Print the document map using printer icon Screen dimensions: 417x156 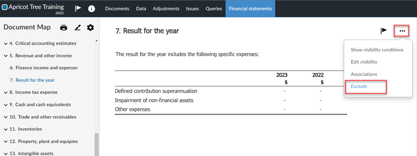tap(64, 28)
